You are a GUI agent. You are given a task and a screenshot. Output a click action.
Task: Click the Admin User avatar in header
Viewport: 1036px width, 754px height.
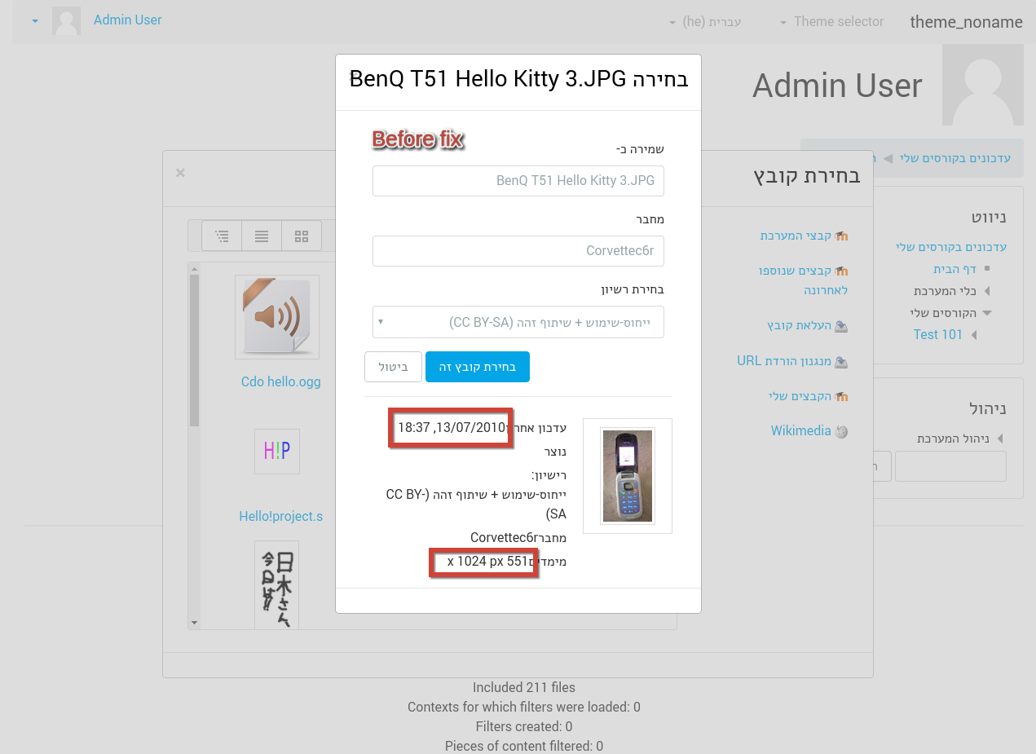(x=66, y=20)
